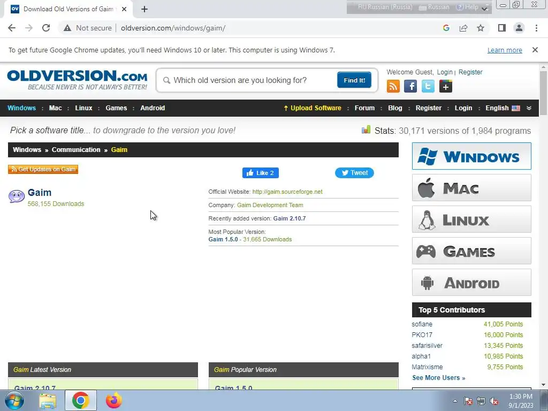Open the Android nav menu item
This screenshot has height=411, width=548.
click(153, 108)
